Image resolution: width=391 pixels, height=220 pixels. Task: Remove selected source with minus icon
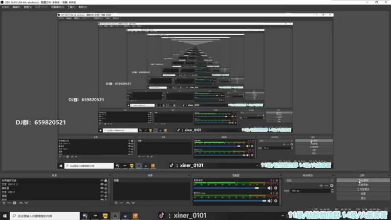click(9, 203)
